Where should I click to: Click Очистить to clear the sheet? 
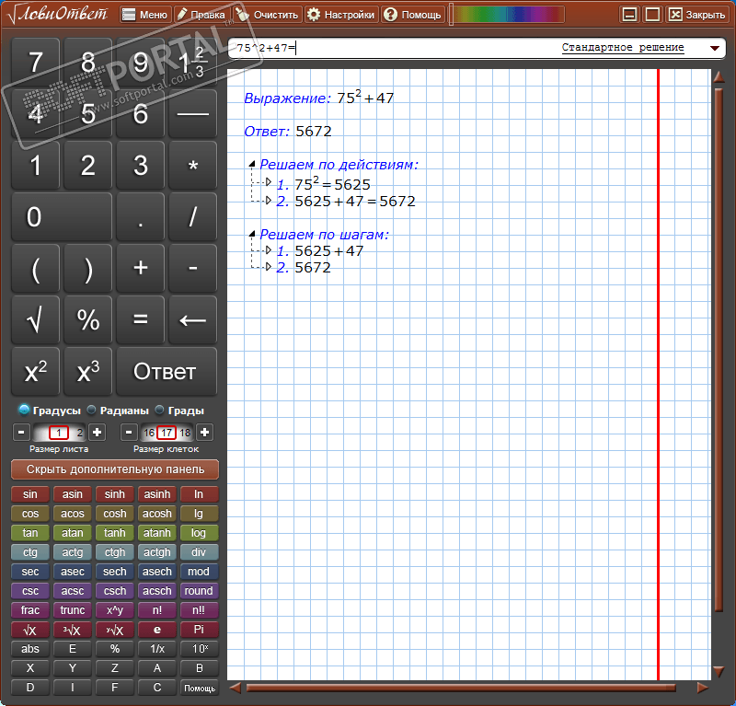pos(268,15)
